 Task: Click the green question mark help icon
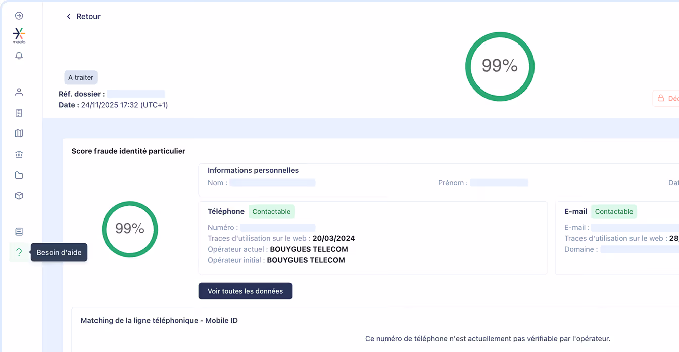(x=19, y=251)
